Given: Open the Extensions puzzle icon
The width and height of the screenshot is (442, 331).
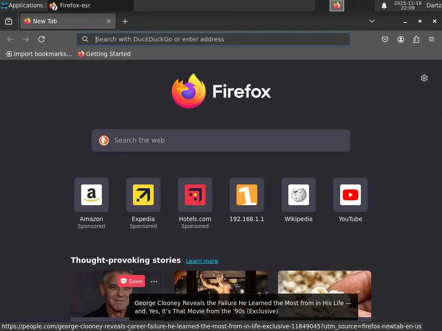Looking at the screenshot, I should pyautogui.click(x=416, y=39).
